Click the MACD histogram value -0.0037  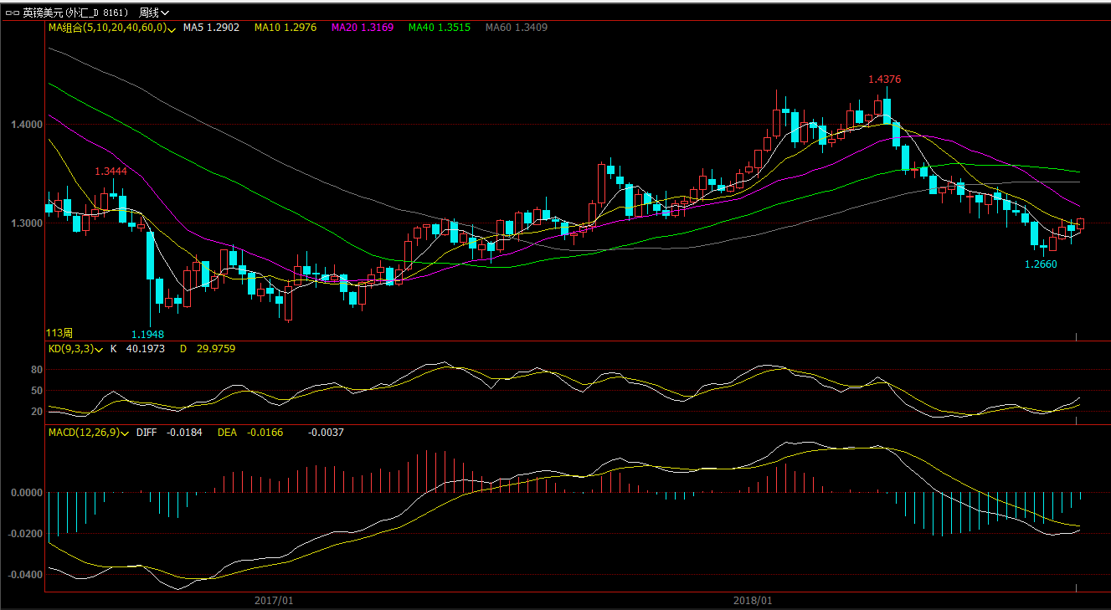point(327,433)
